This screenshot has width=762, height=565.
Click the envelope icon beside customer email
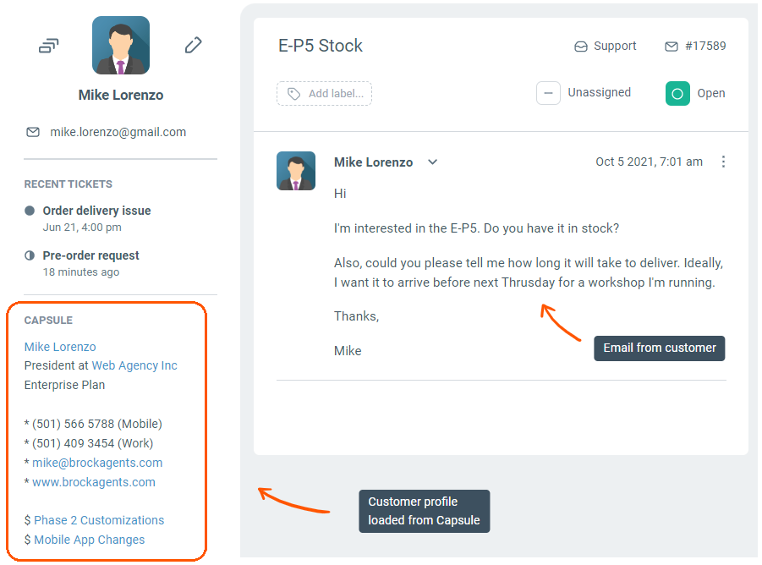pos(33,132)
